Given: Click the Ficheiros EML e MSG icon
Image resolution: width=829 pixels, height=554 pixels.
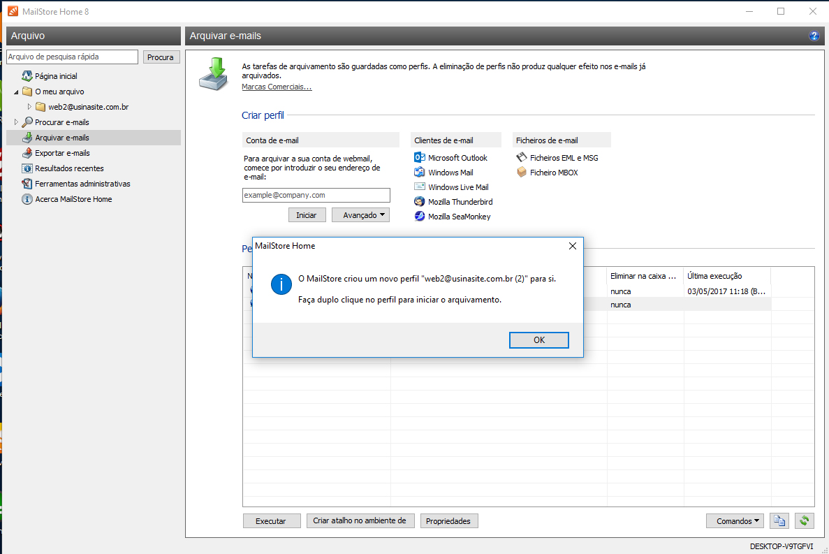Looking at the screenshot, I should [x=522, y=158].
